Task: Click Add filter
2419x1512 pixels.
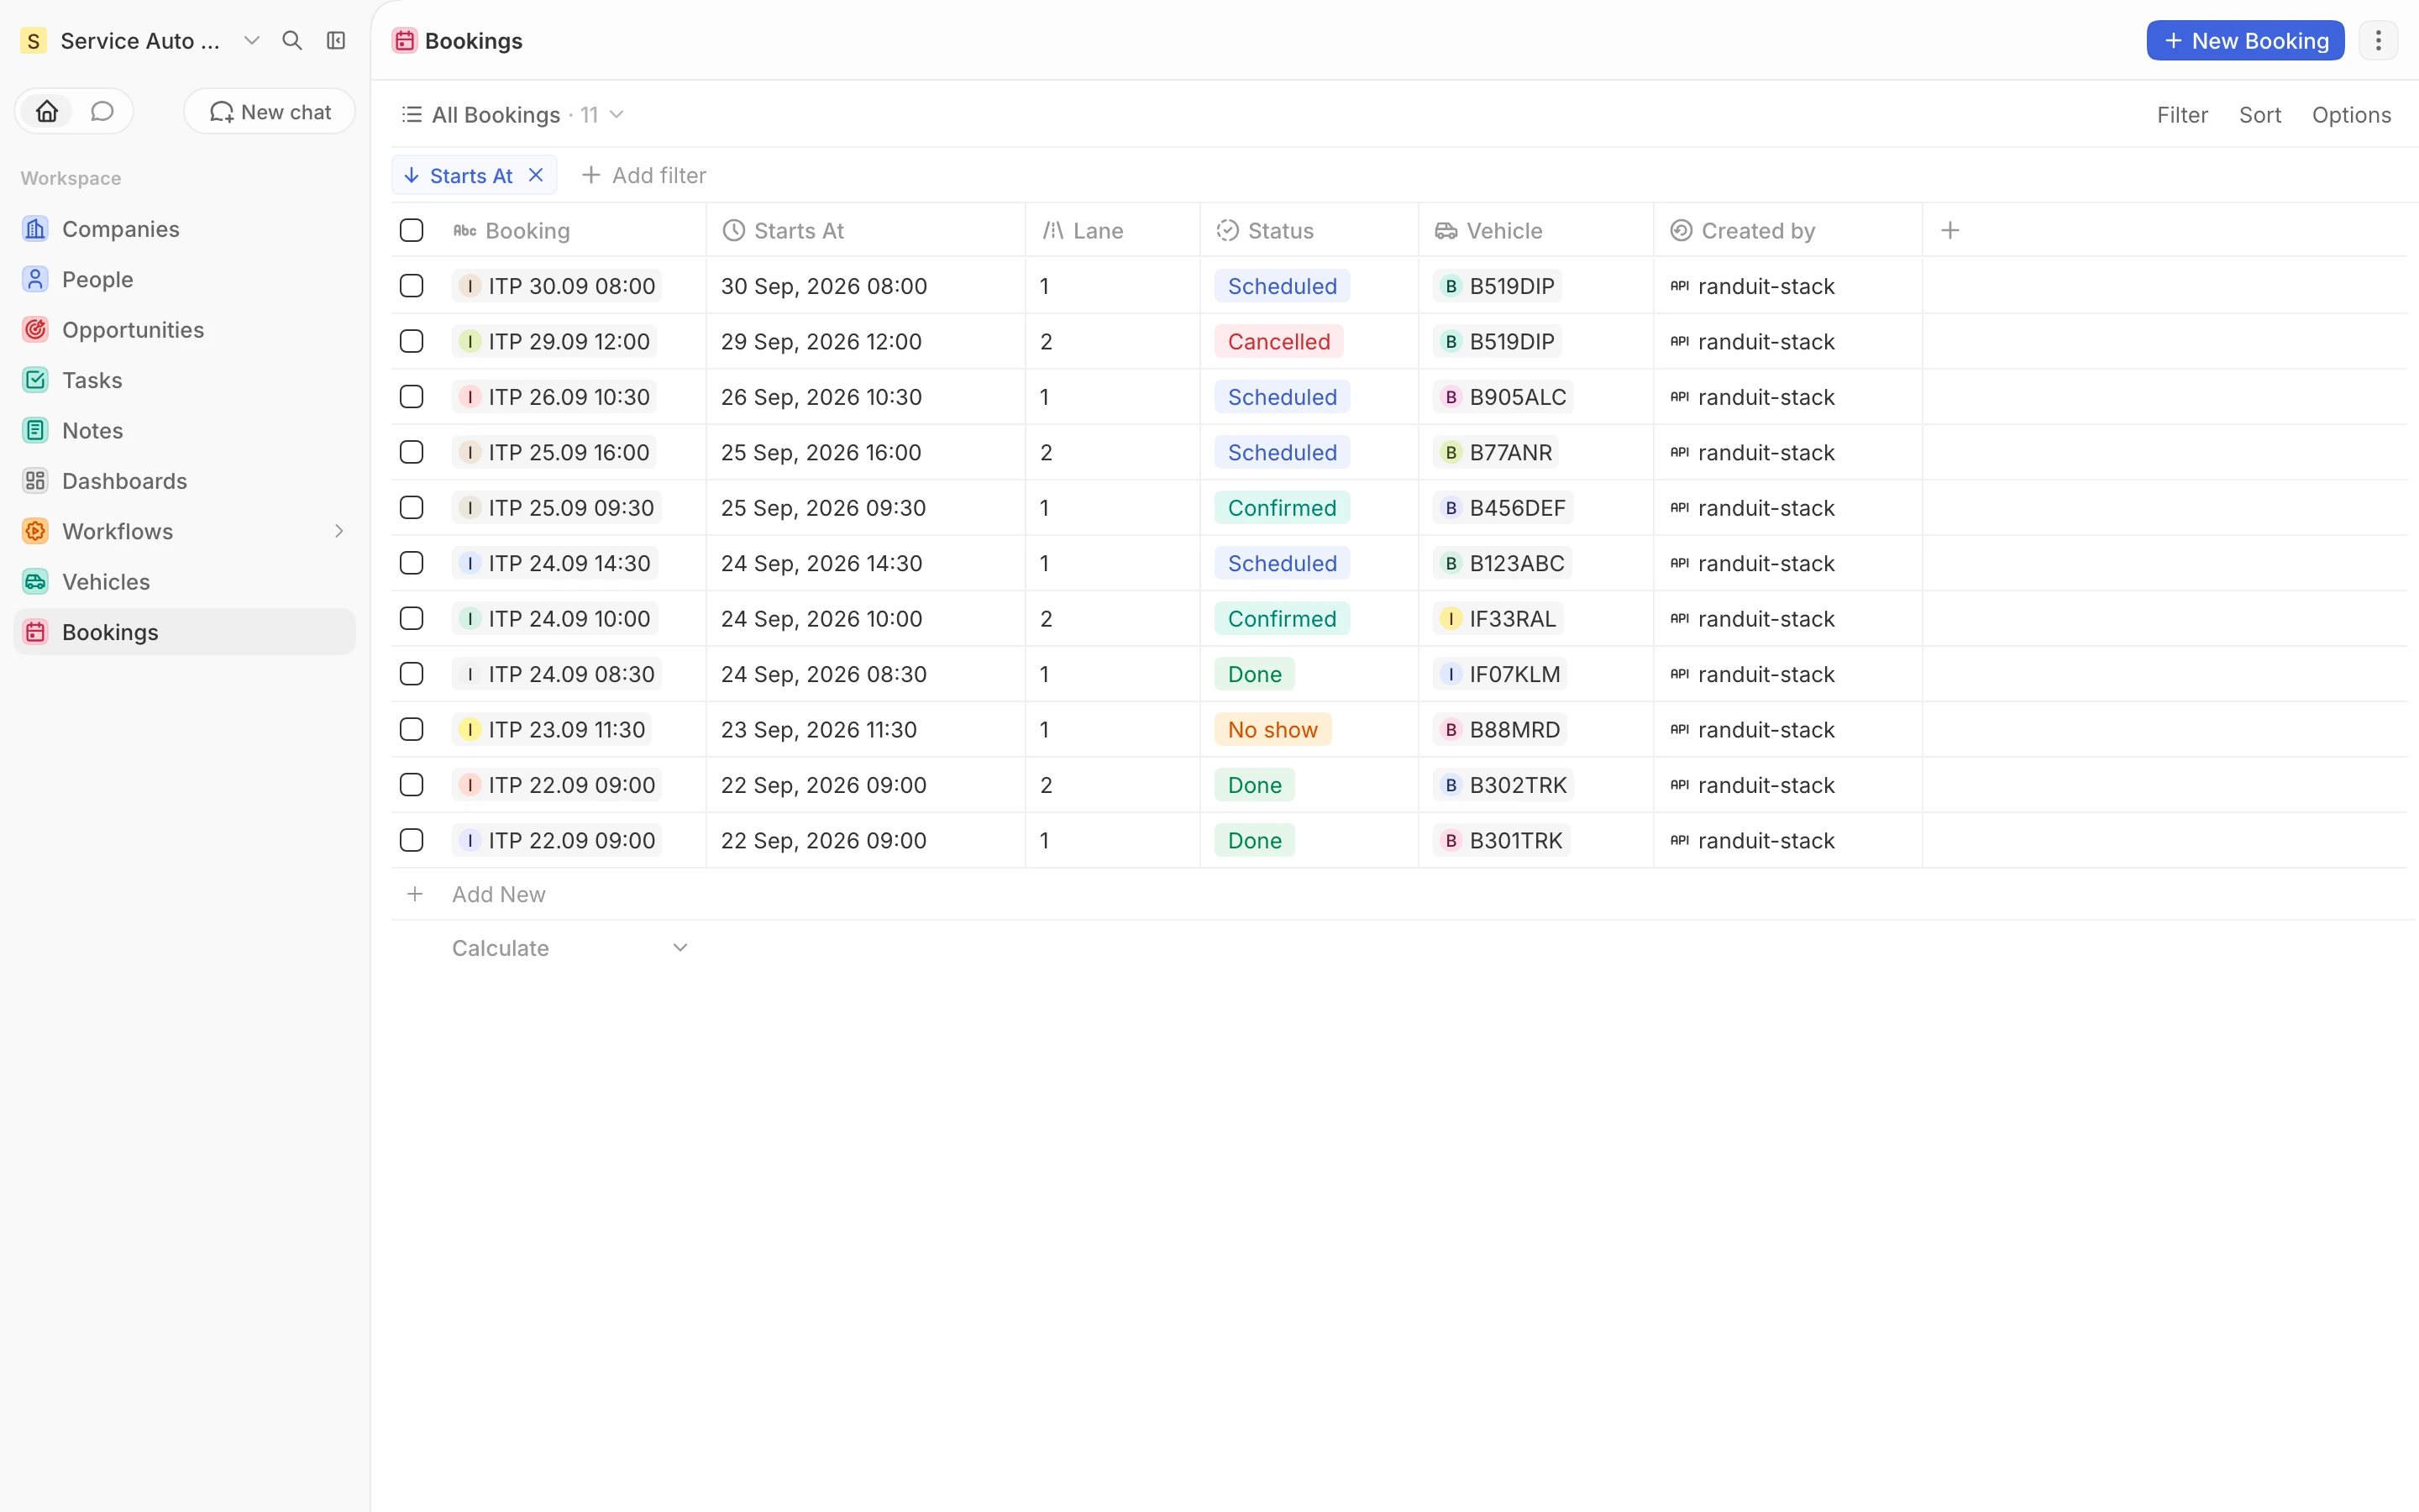Action: [643, 175]
